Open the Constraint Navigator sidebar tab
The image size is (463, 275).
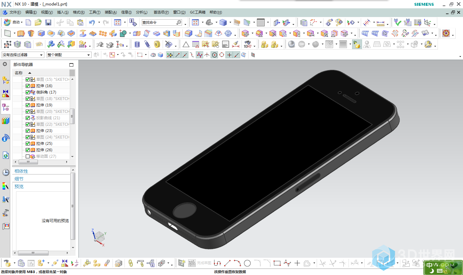(5, 93)
